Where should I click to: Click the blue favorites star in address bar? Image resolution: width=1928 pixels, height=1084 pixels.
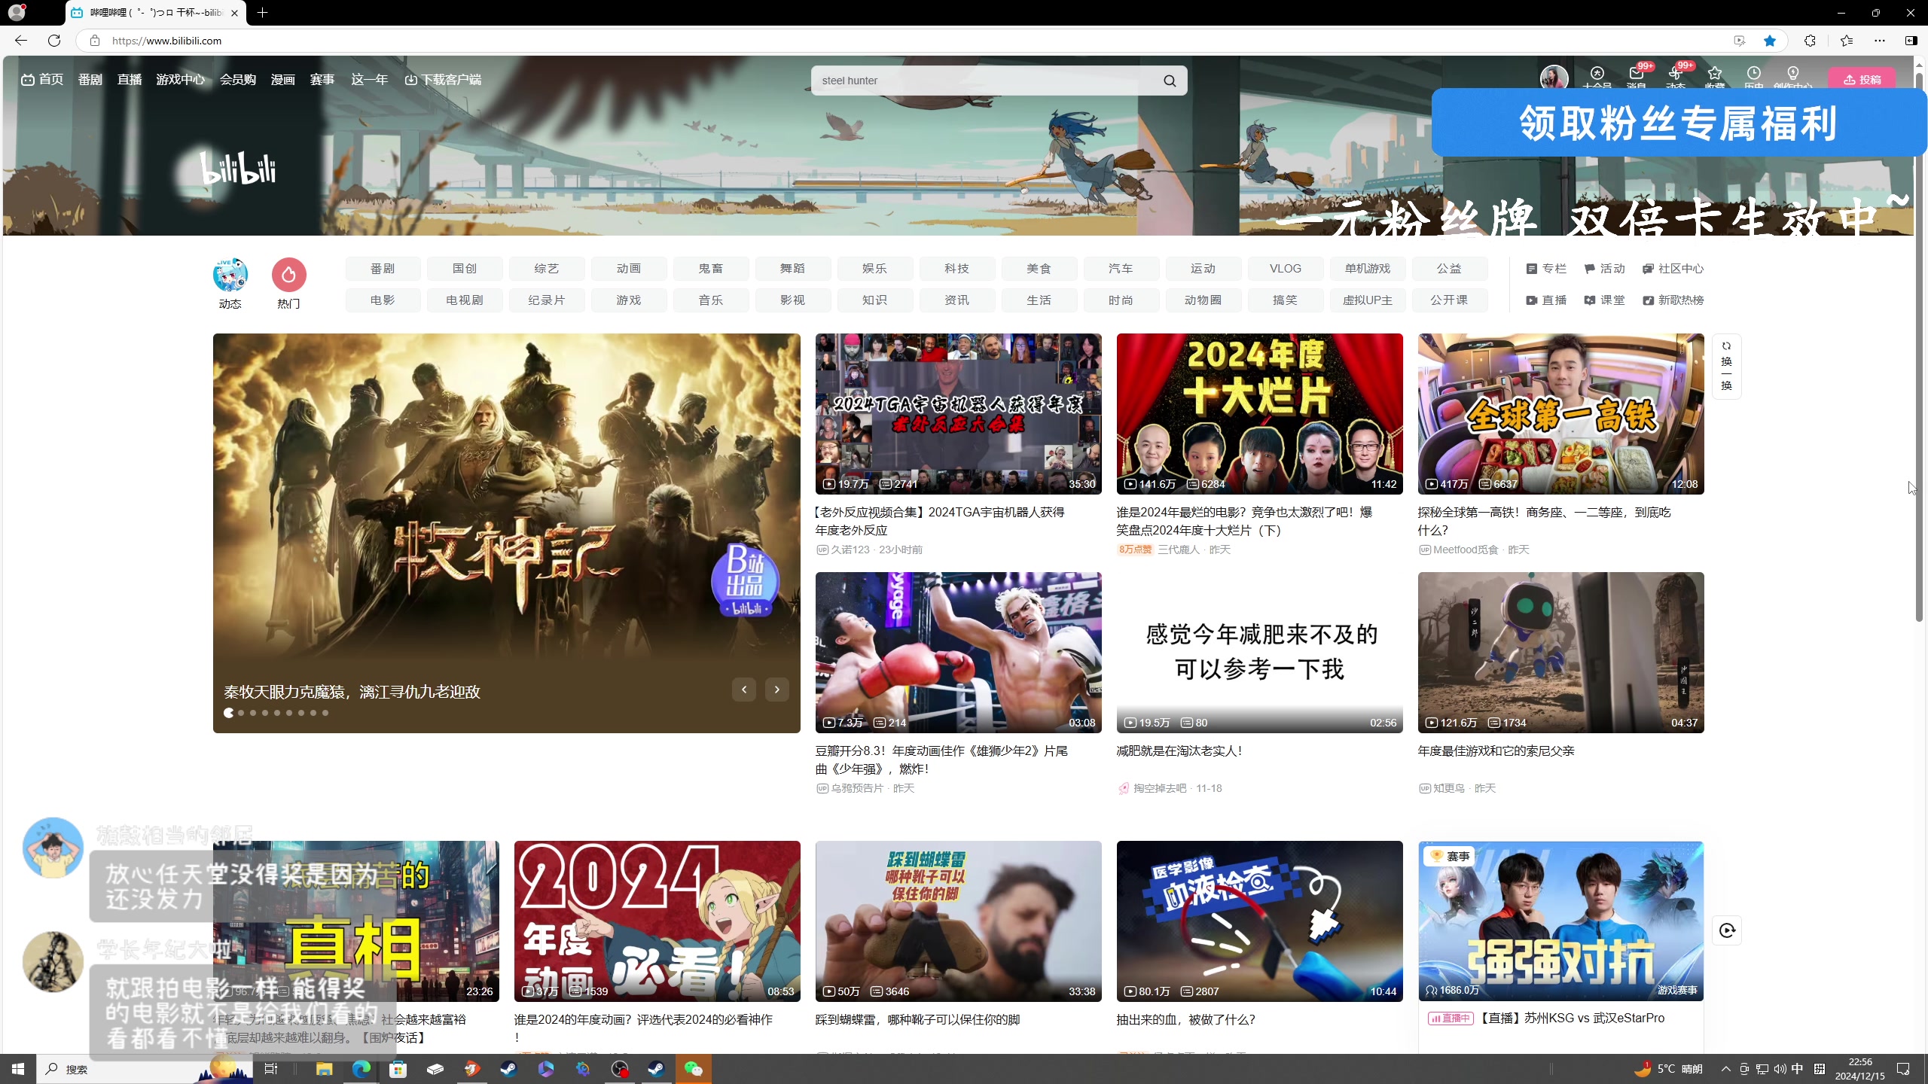1770,41
